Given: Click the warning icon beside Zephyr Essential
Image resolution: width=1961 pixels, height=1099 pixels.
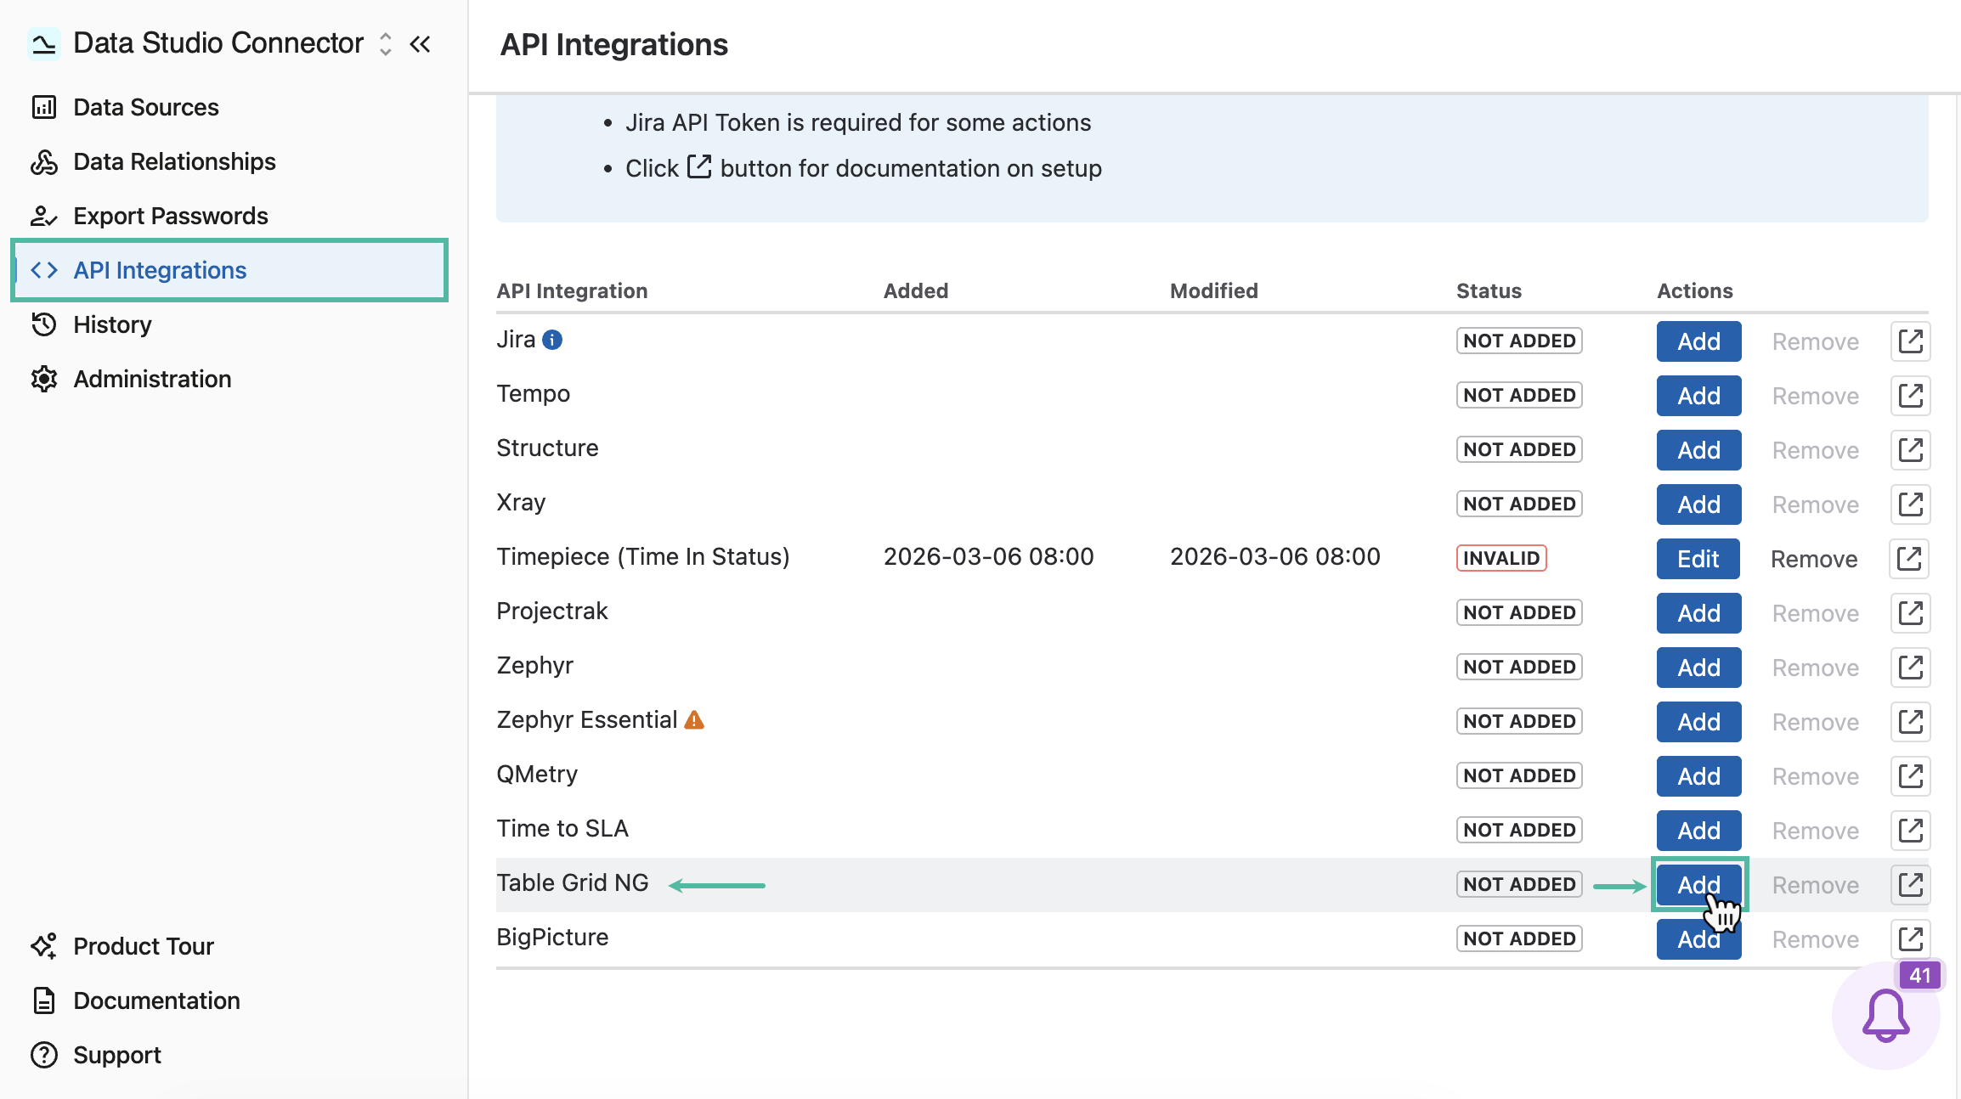Looking at the screenshot, I should (x=694, y=720).
